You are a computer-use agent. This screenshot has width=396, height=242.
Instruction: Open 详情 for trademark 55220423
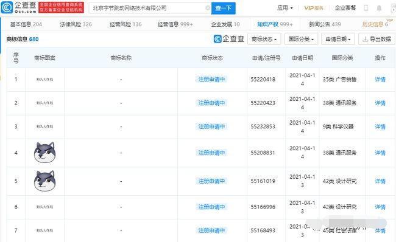pos(380,103)
